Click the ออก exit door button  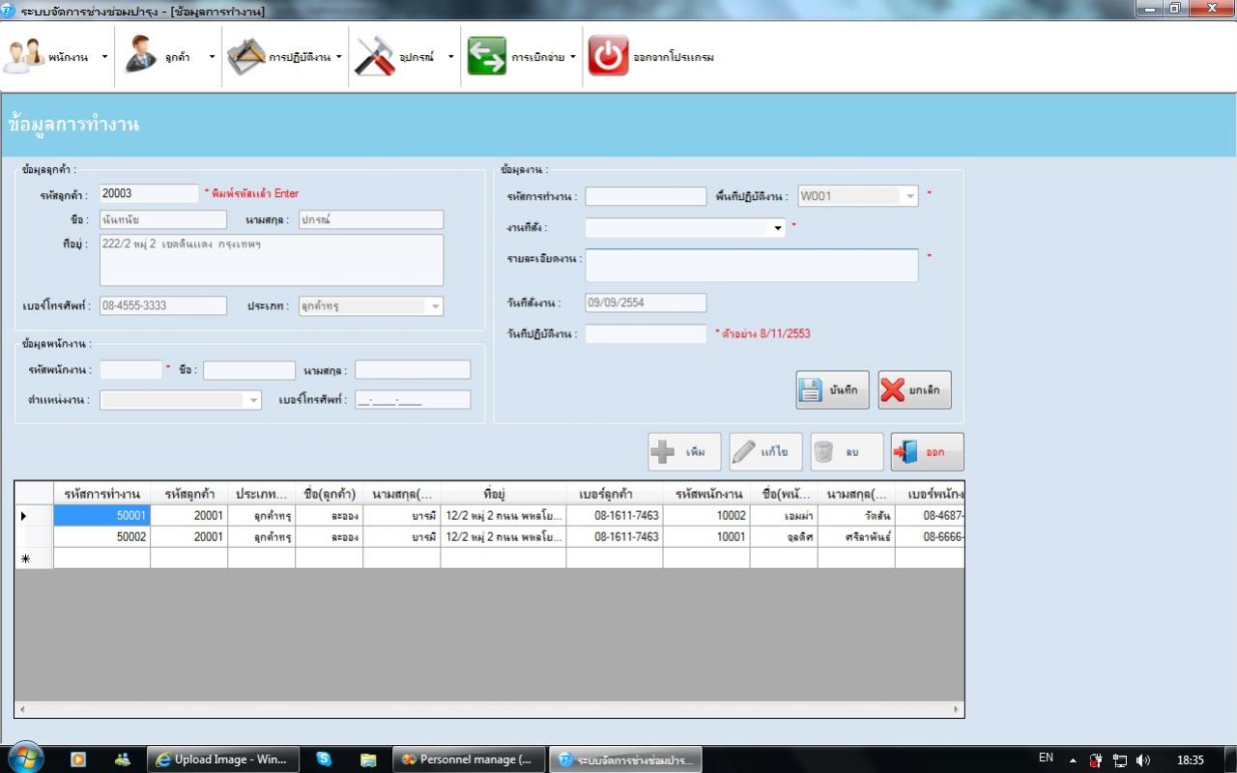pos(927,452)
